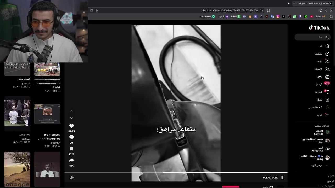Share the video with the arrow icon
Screen dimensions: 335x188
71,160
